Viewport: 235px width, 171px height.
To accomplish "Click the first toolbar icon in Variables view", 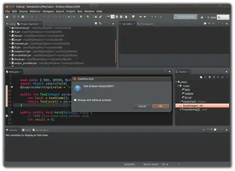I will coord(205,23).
